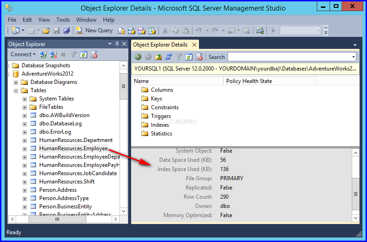Click the Row Count value 290
The width and height of the screenshot is (367, 242).
tap(224, 197)
